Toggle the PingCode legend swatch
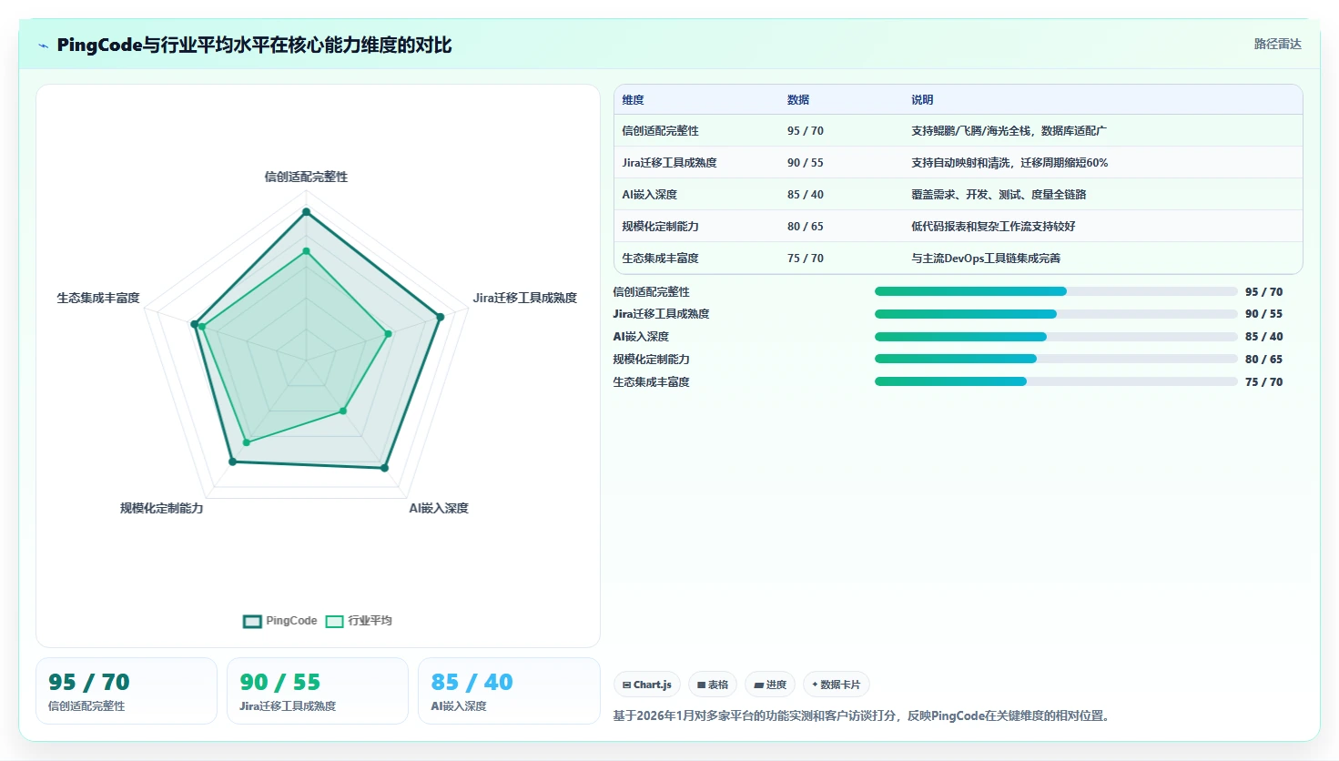1339x761 pixels. tap(252, 621)
